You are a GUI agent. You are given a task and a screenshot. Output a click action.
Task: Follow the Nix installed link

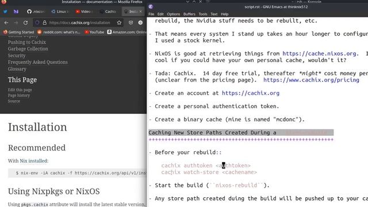(33, 161)
